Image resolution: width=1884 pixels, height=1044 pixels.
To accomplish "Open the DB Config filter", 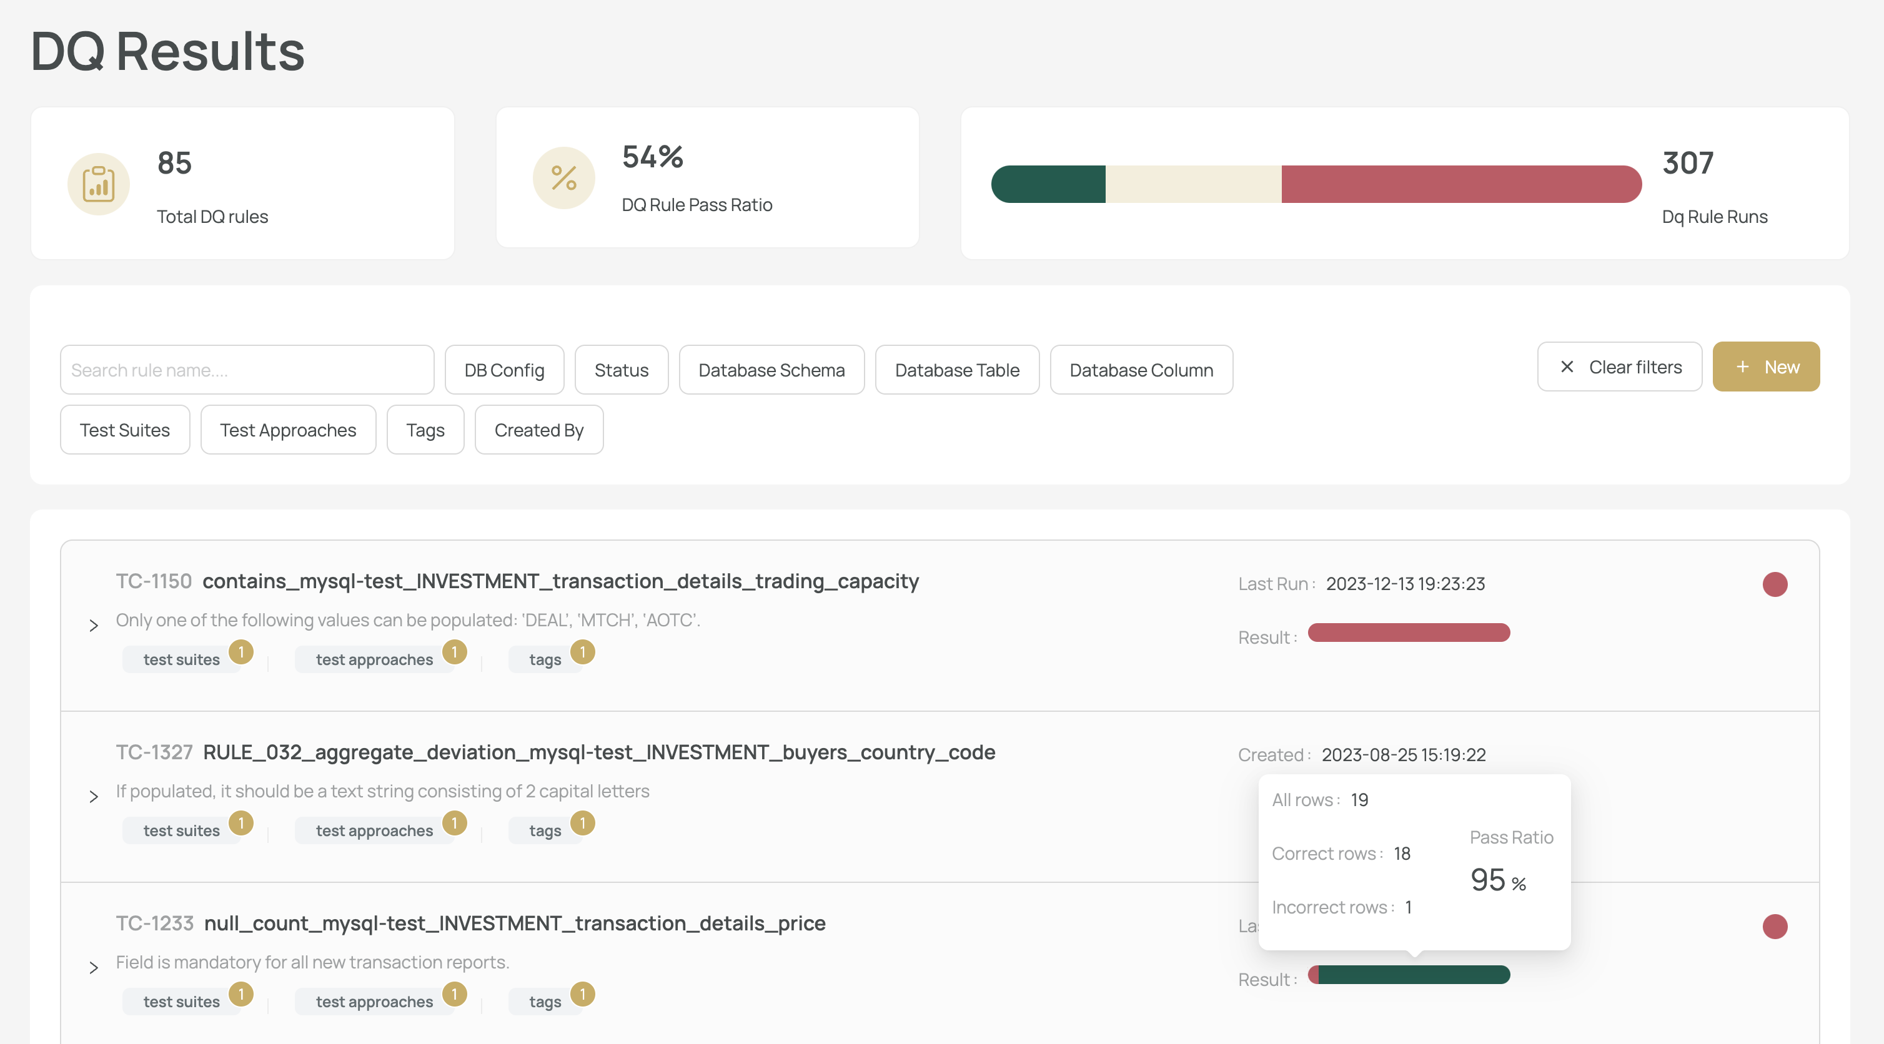I will point(505,370).
